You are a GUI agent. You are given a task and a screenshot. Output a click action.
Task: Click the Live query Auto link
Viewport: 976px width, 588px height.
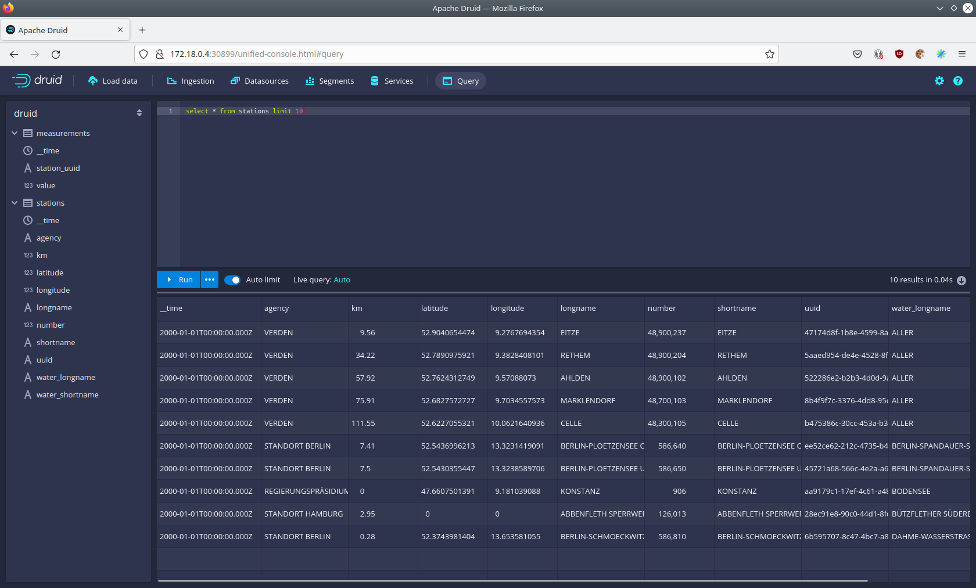coord(342,280)
